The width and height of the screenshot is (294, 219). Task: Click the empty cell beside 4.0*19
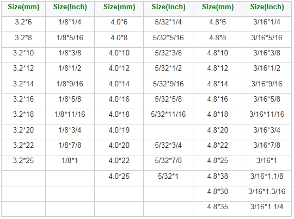click(168, 132)
